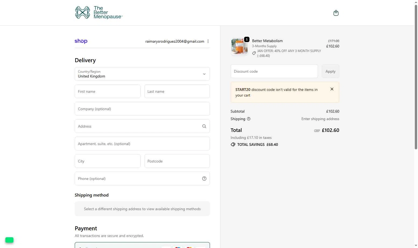The height and width of the screenshot is (248, 418).
Task: Open the Country/Region dropdown
Action: pos(142,74)
